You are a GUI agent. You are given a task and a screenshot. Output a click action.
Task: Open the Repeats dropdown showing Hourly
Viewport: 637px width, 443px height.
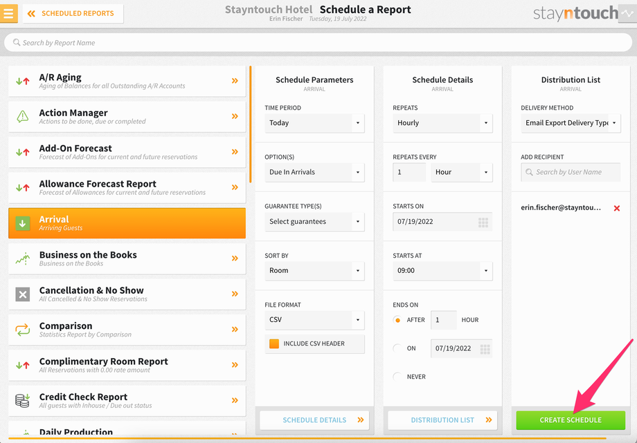pyautogui.click(x=442, y=123)
